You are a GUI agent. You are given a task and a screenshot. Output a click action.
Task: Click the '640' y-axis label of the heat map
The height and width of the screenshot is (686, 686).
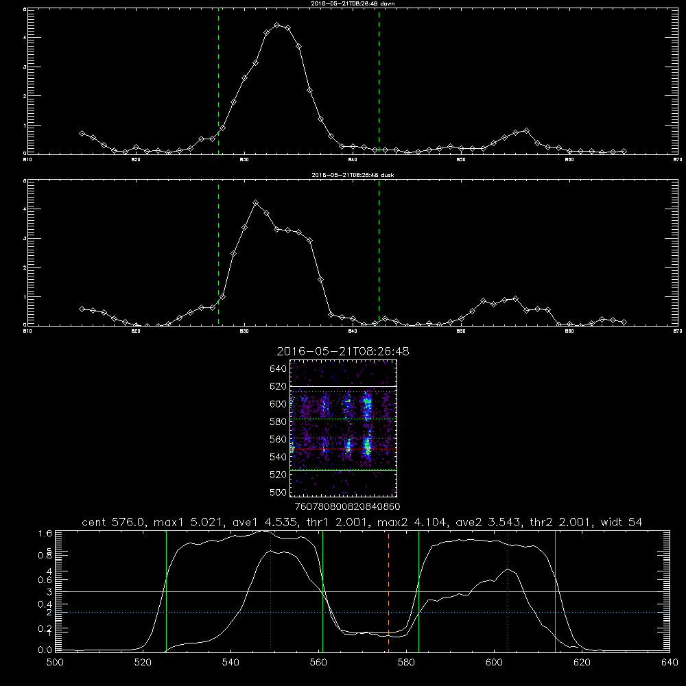pos(278,369)
